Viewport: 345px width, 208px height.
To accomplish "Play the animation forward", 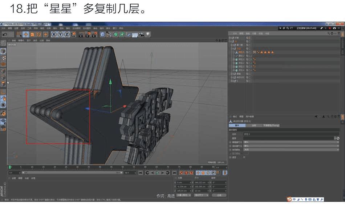I will [x=157, y=173].
